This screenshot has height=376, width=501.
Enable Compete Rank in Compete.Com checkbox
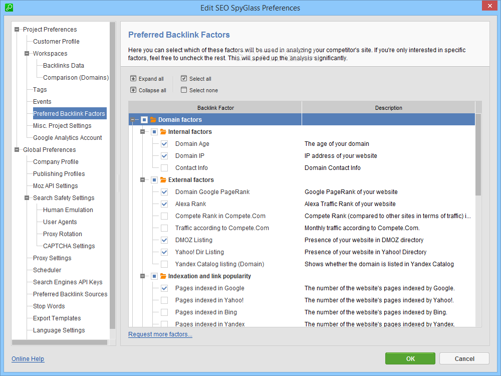pos(164,216)
